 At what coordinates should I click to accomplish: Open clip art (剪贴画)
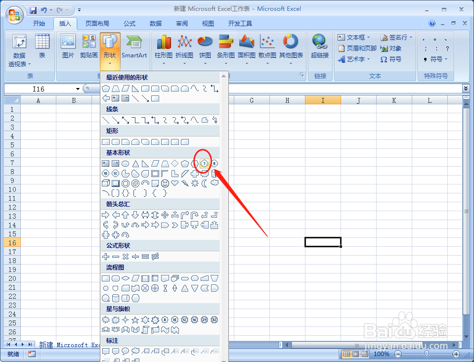point(89,46)
